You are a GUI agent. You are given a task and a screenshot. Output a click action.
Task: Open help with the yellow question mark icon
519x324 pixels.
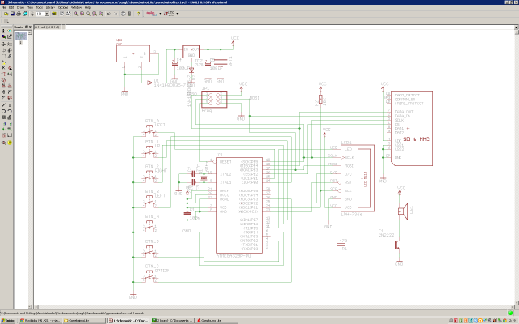[139, 14]
